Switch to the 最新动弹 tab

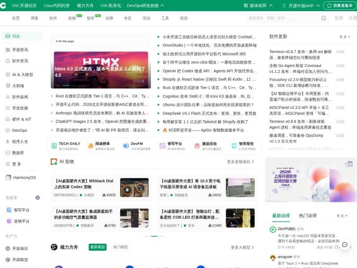(x=281, y=216)
